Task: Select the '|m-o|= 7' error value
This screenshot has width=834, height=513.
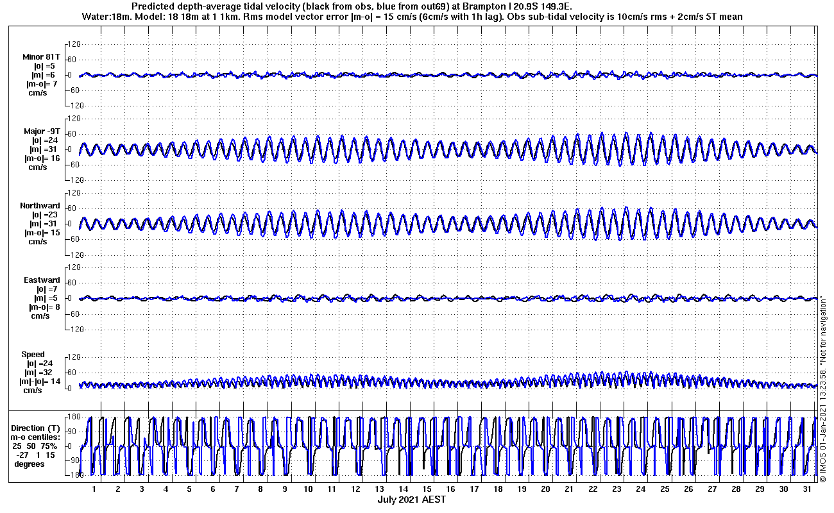Action: (x=41, y=84)
